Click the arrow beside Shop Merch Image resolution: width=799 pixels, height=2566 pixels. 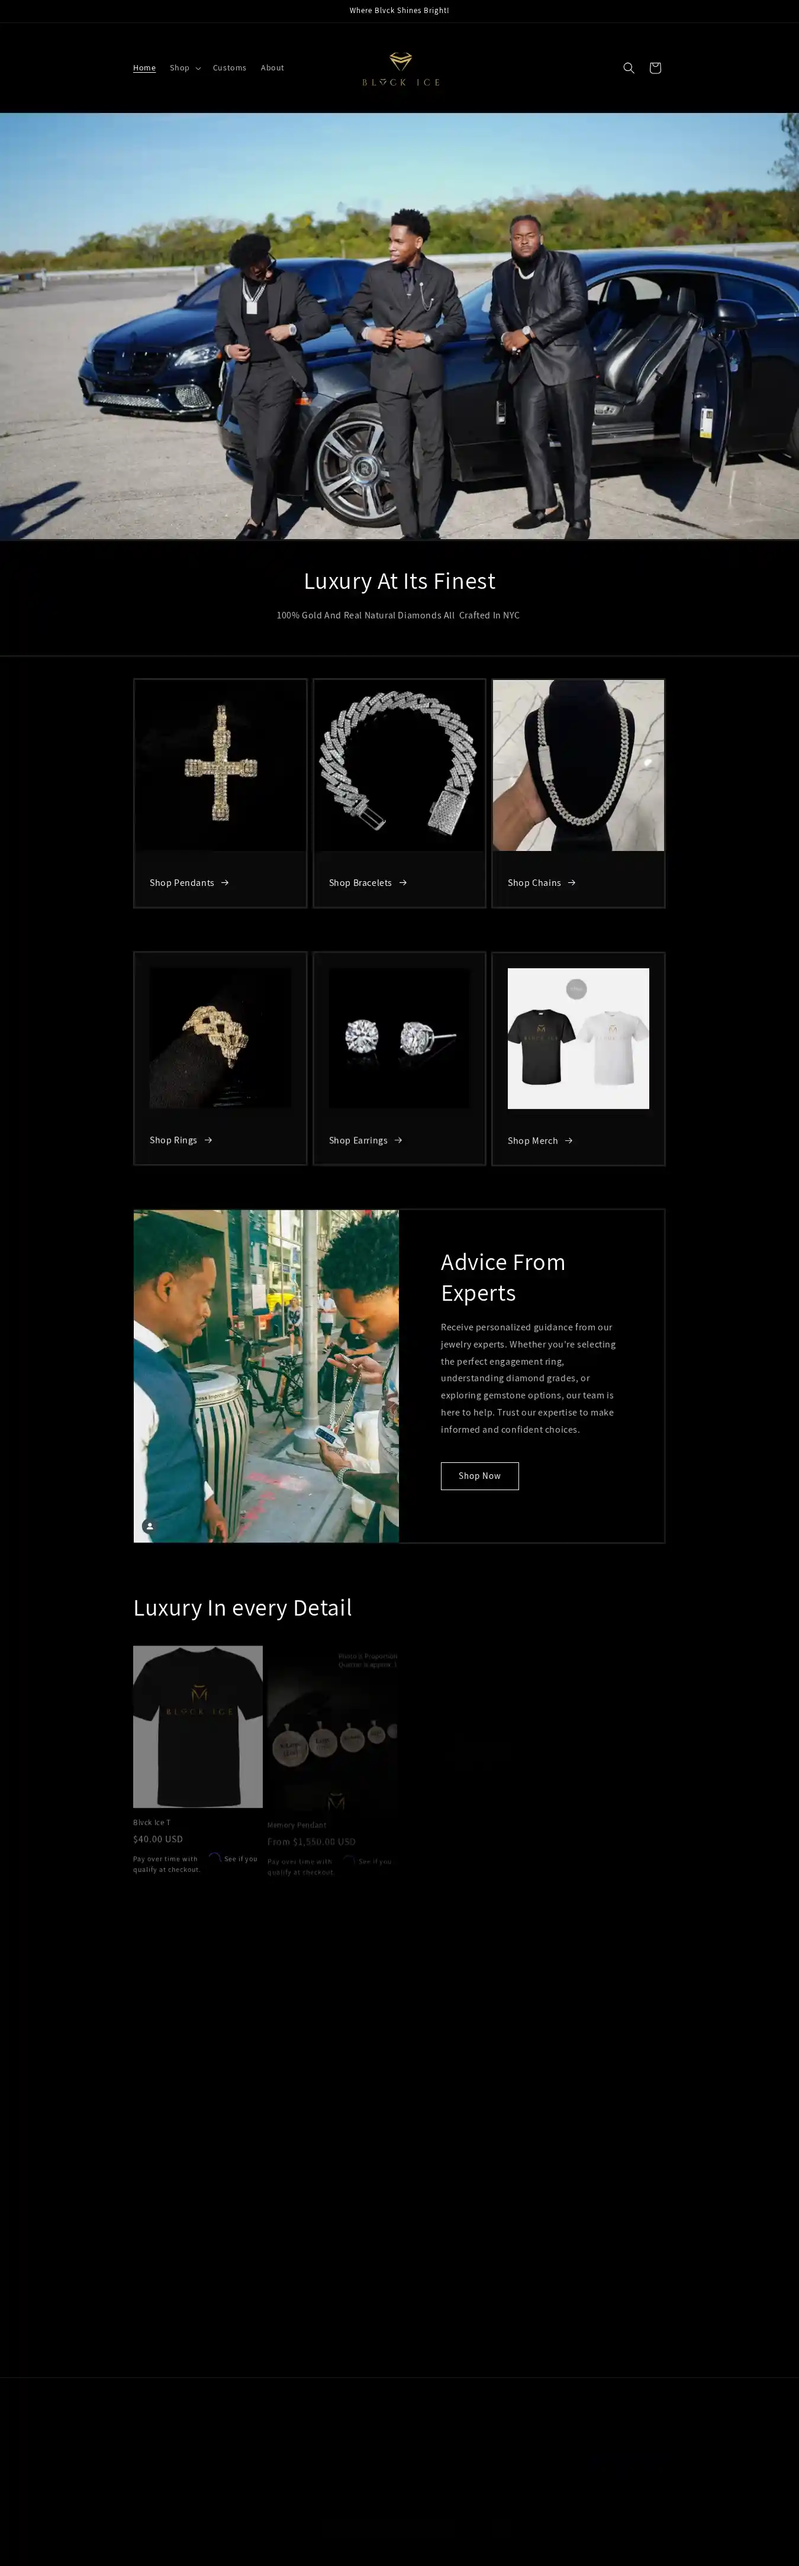(x=569, y=1140)
